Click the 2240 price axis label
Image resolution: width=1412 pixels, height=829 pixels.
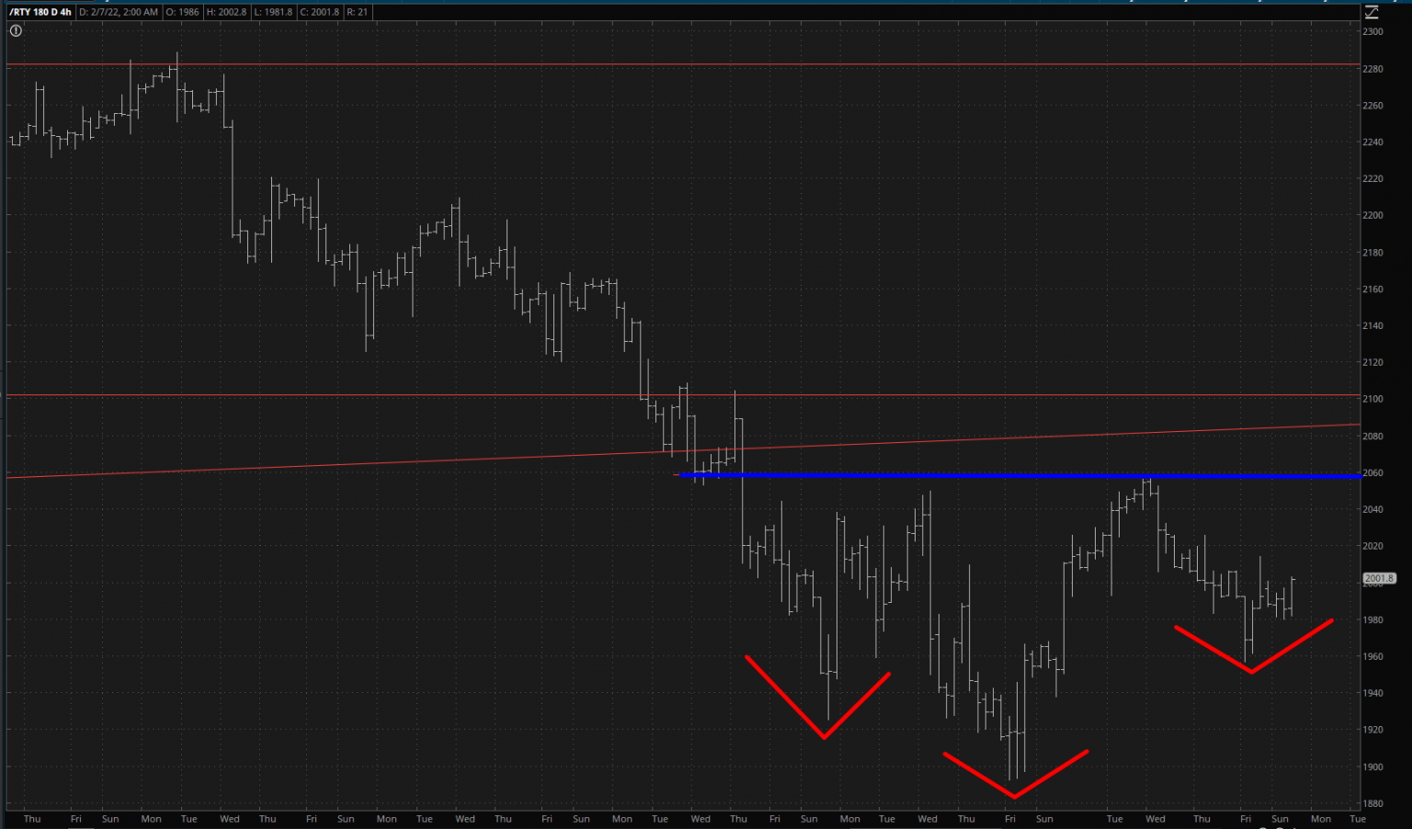1372,142
